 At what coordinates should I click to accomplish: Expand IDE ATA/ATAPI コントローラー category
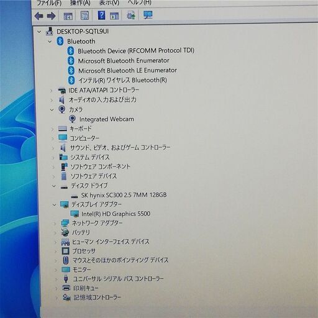click(51, 91)
